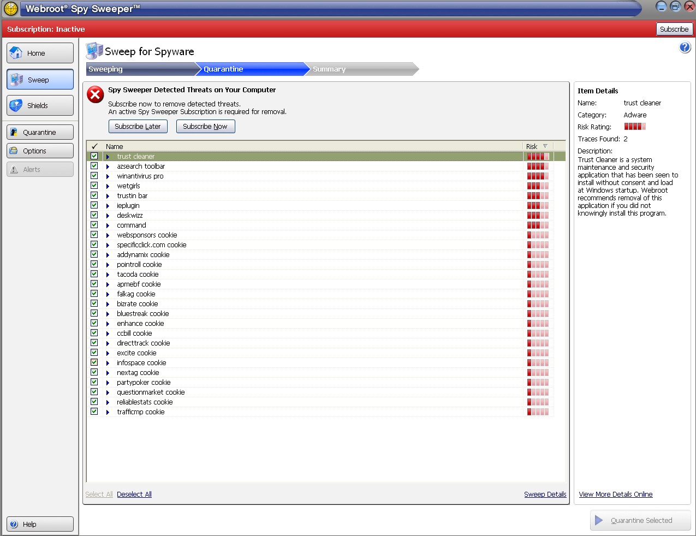The height and width of the screenshot is (536, 696).
Task: Select the apmebf cookie row
Action: click(320, 284)
